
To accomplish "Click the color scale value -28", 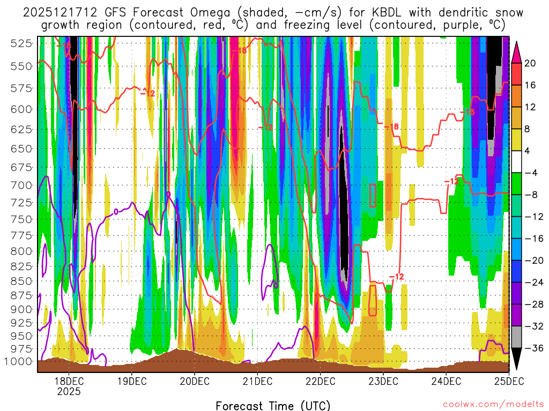I will [x=534, y=305].
